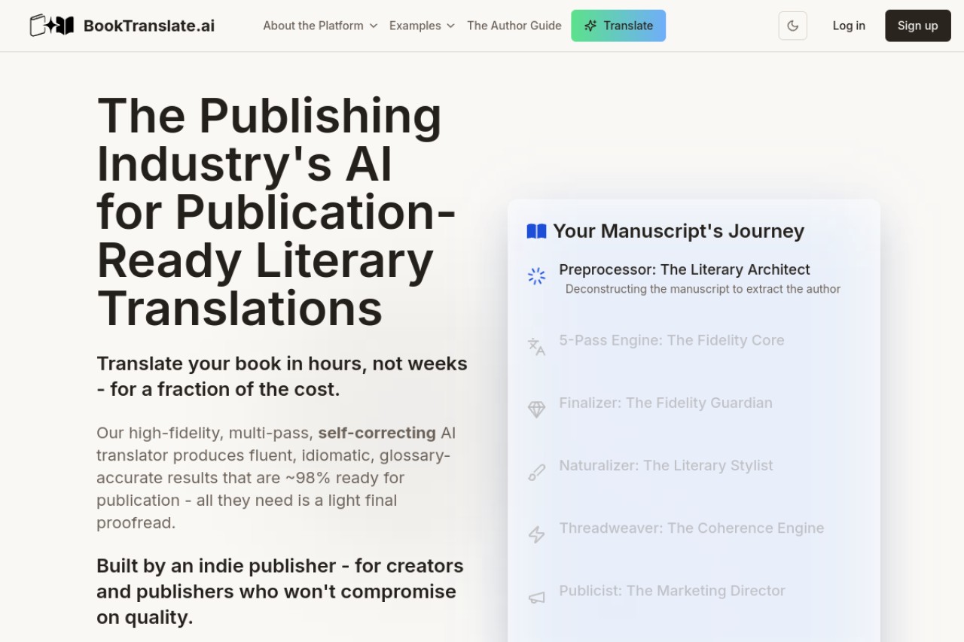Click the 'Built by an indie publisher' paragraph
The width and height of the screenshot is (964, 642).
click(280, 592)
